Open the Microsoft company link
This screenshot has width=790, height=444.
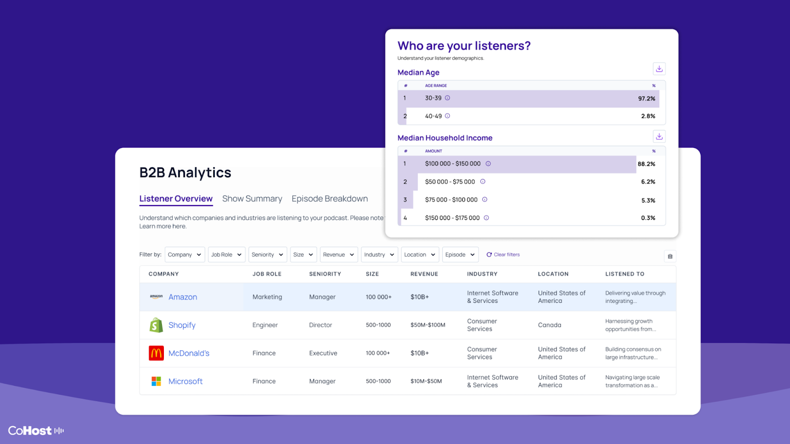[x=185, y=381]
